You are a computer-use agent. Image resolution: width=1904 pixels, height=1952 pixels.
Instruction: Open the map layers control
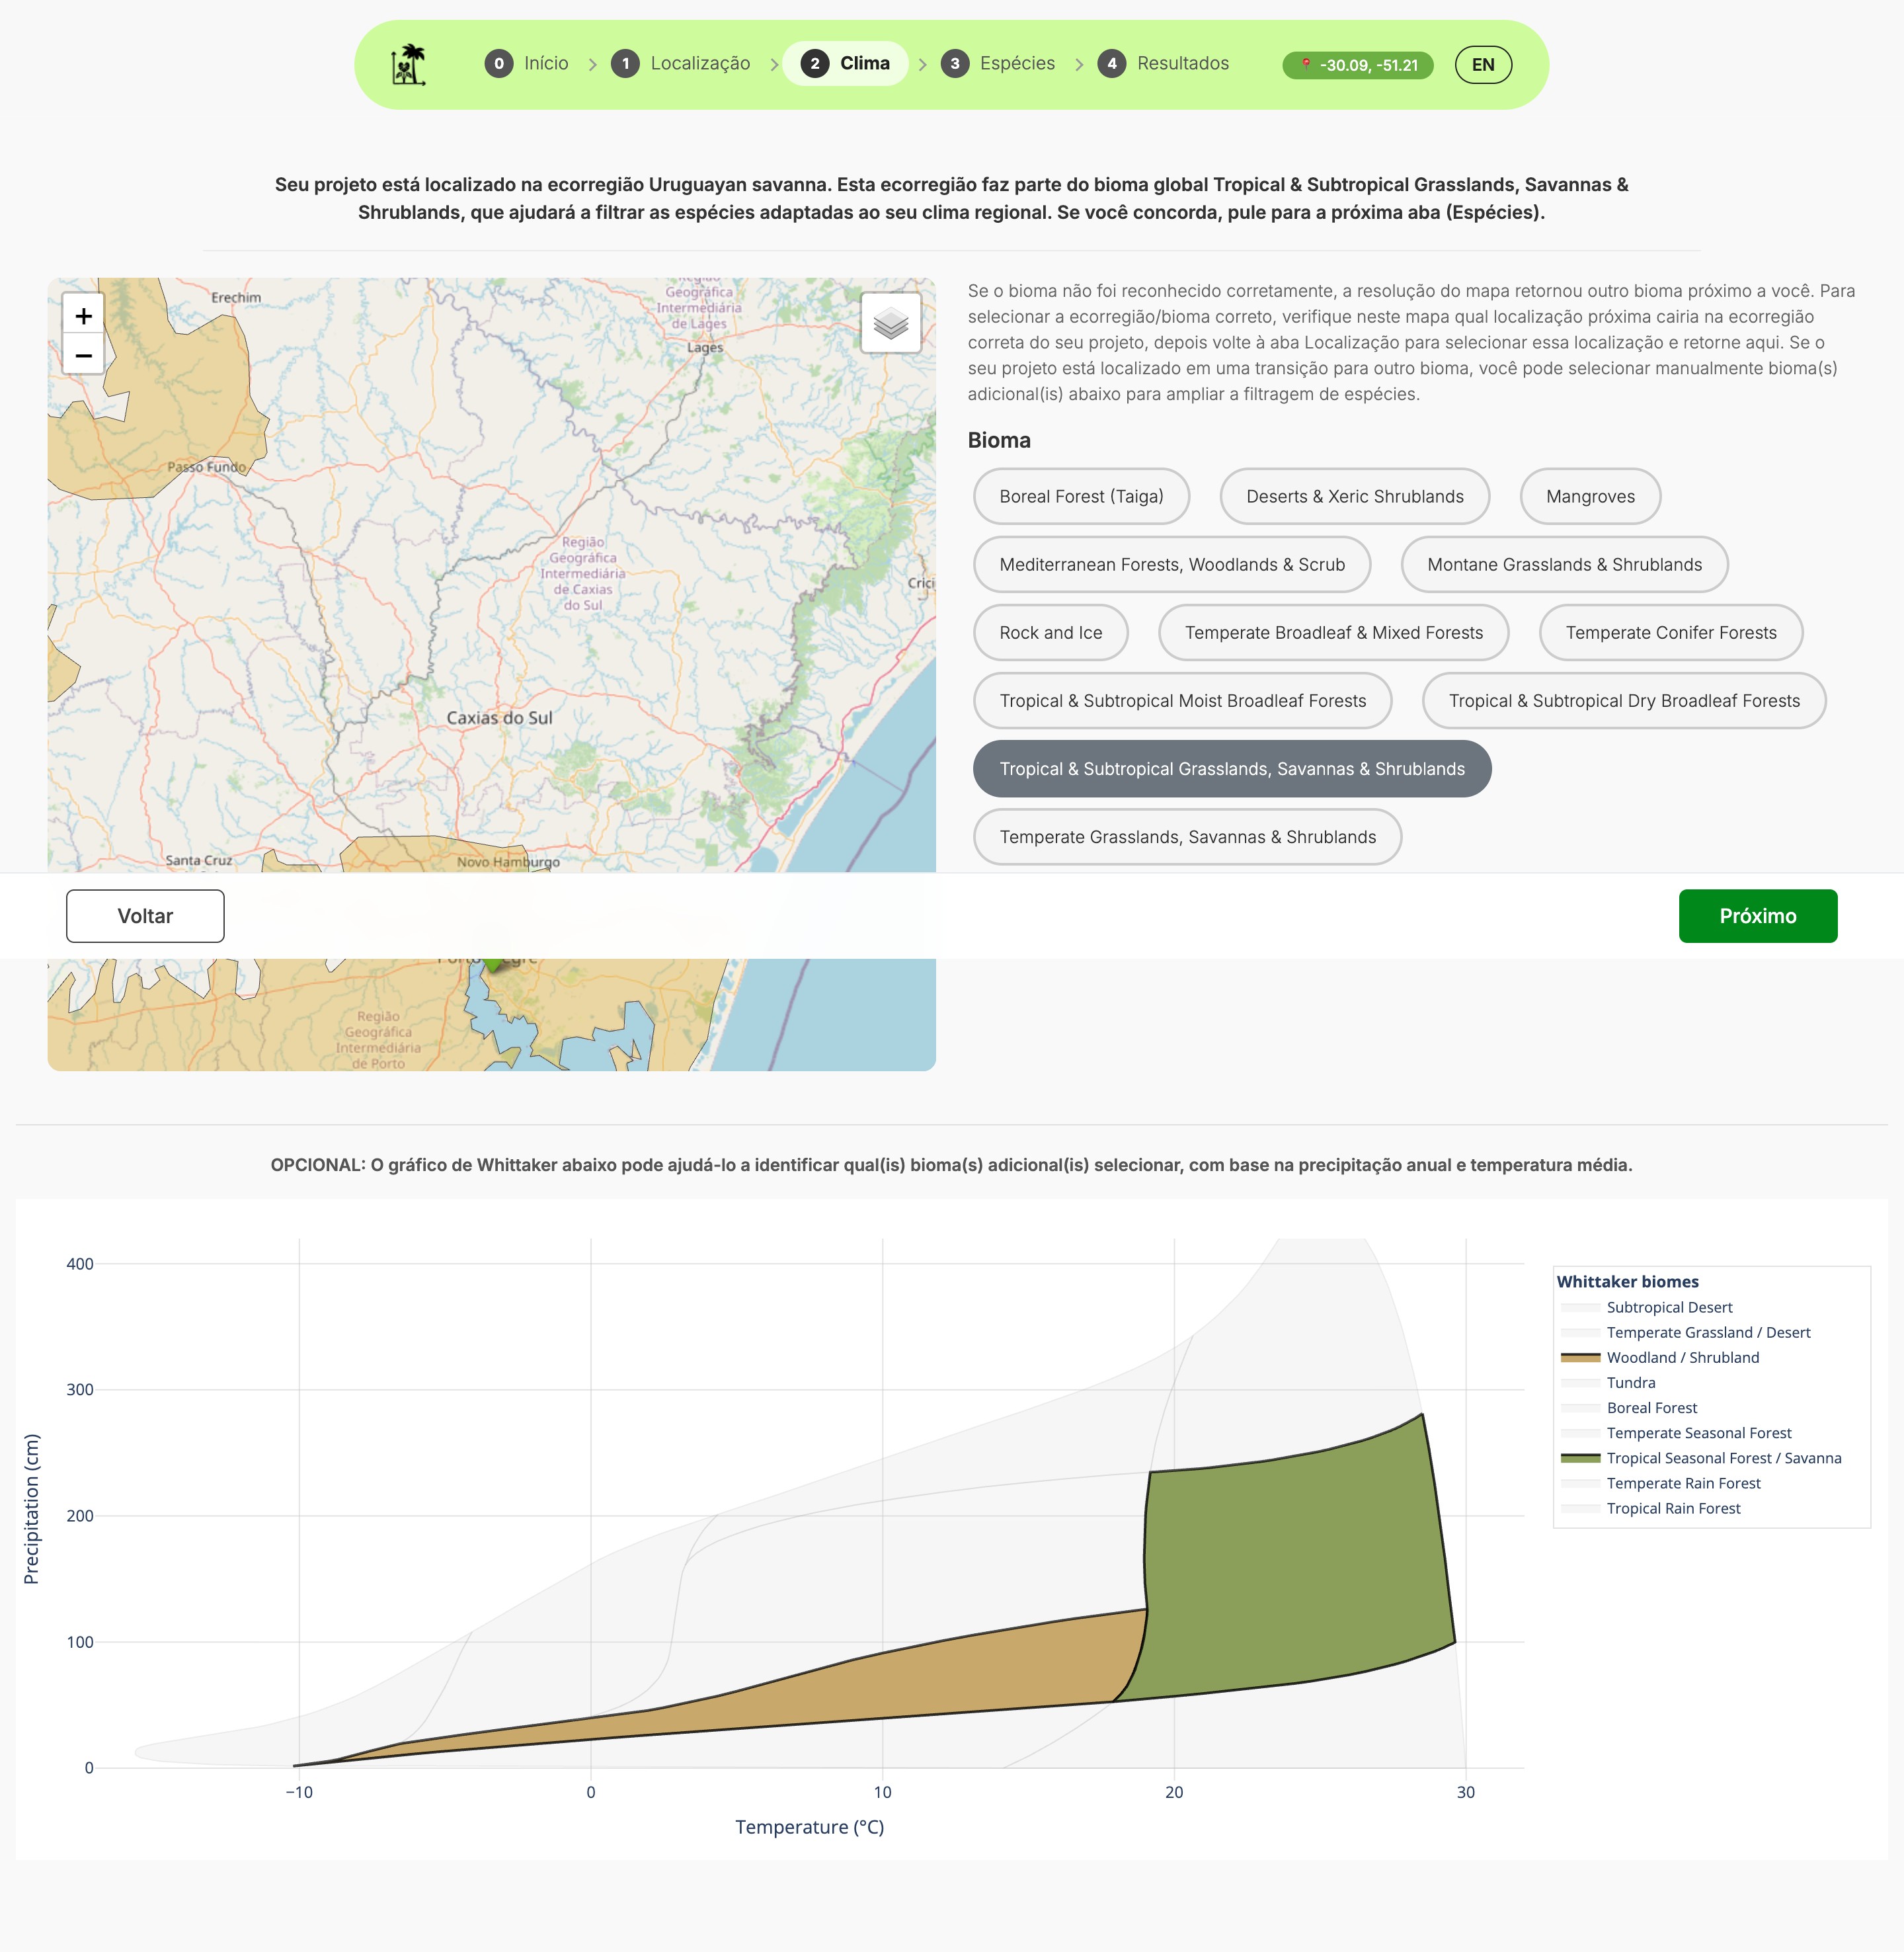(890, 323)
